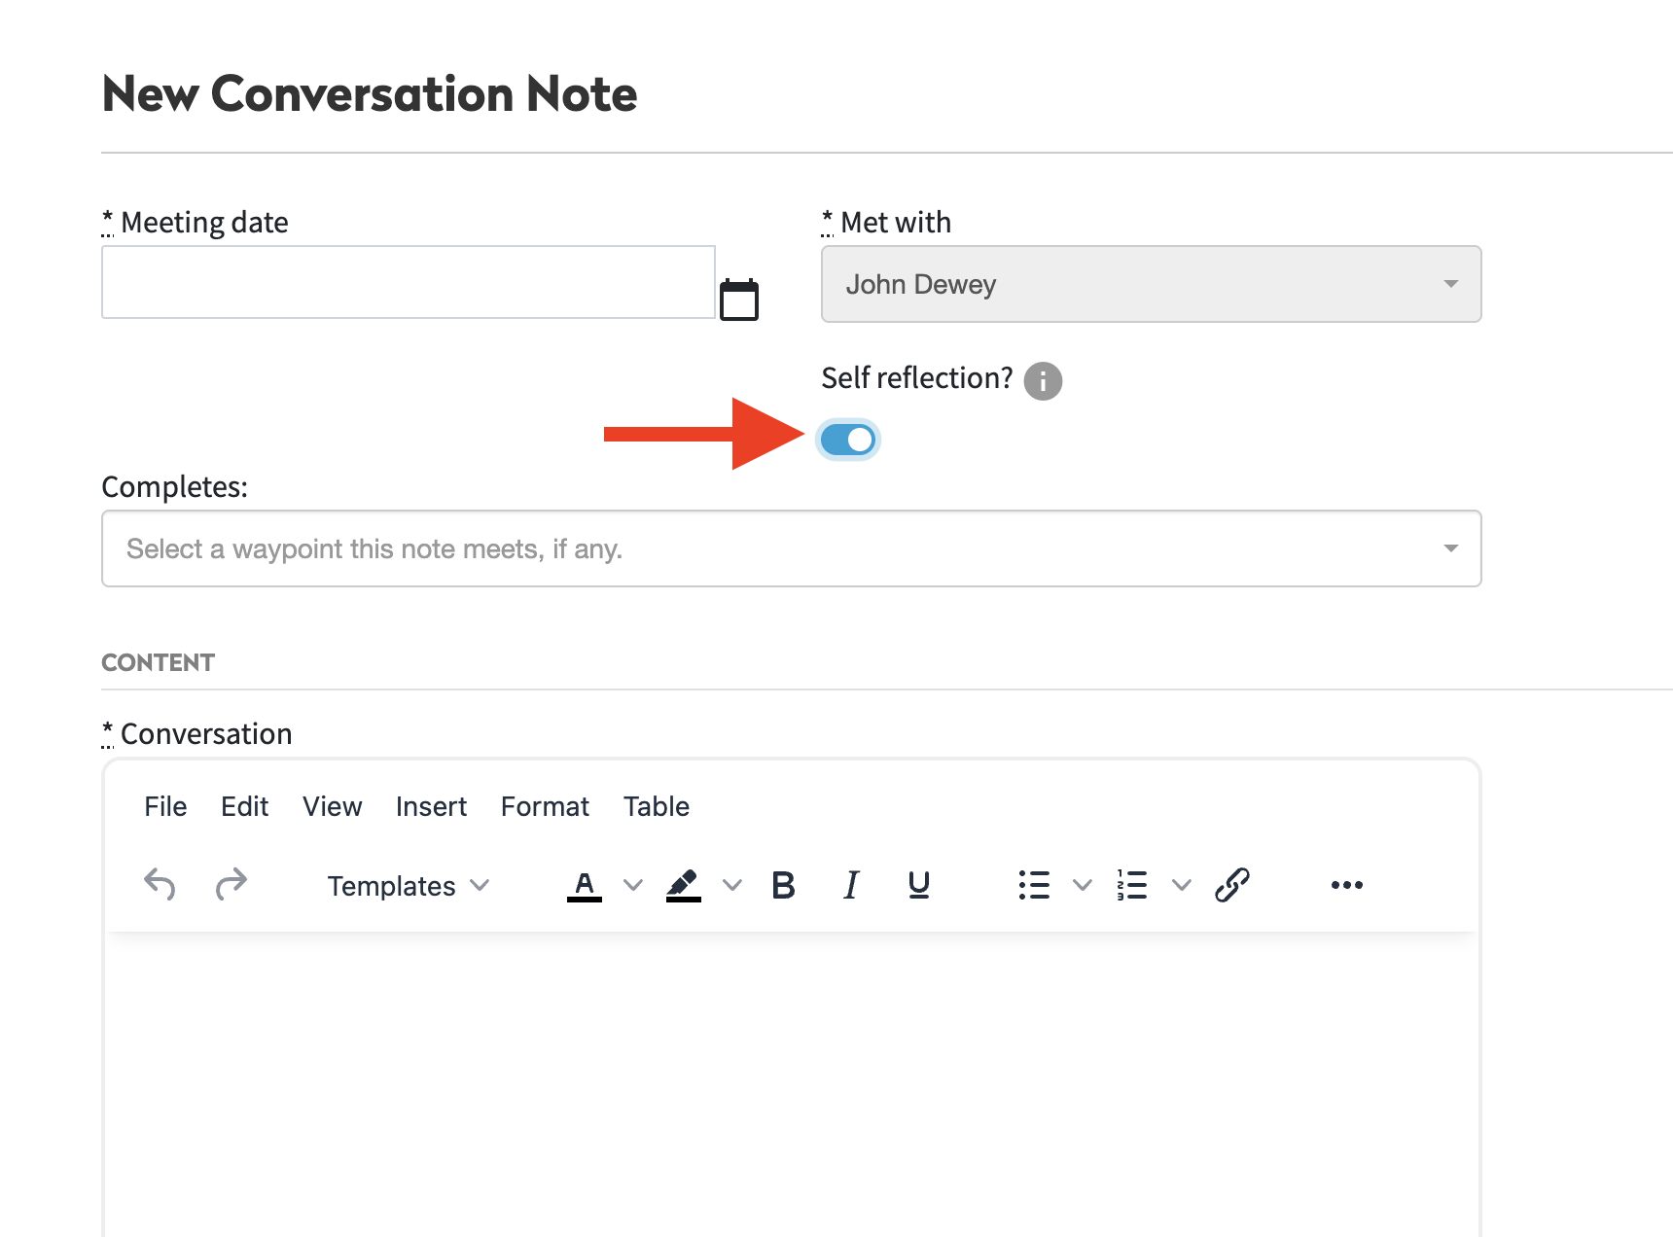Image resolution: width=1673 pixels, height=1237 pixels.
Task: Apply underline formatting
Action: pos(918,885)
